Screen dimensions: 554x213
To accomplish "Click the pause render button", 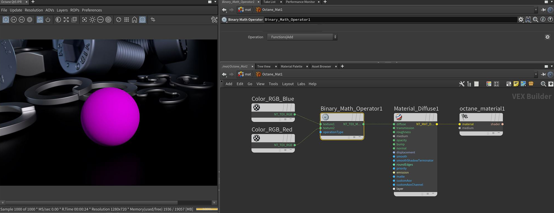I will click(30, 20).
